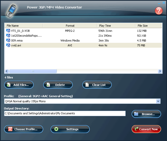Clear List of all files
Image resolution: width=167 pixels, height=141 pixels.
97,85
